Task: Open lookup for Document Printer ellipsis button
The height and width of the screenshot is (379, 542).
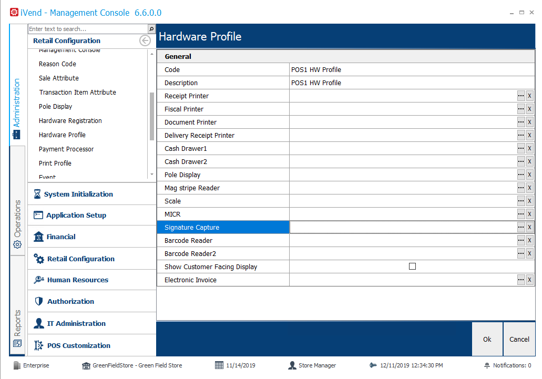Action: (521, 122)
